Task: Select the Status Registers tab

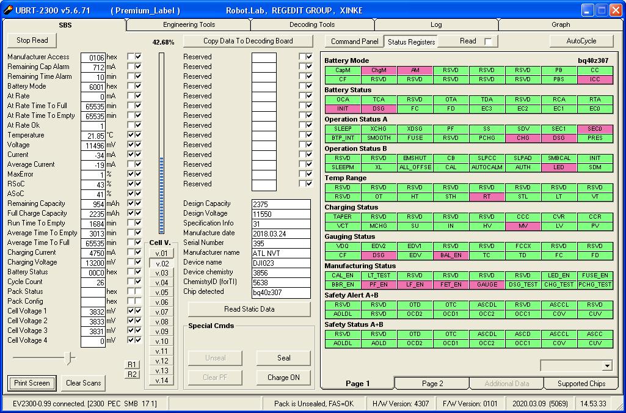Action: click(411, 42)
